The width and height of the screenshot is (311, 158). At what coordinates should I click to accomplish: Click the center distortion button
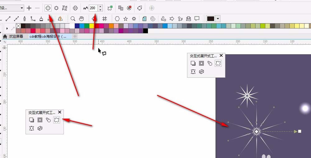(75, 8)
